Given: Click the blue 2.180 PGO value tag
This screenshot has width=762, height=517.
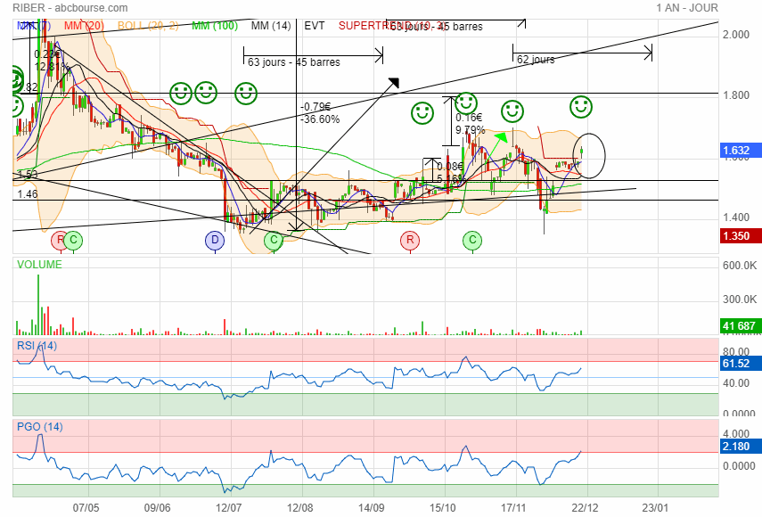Looking at the screenshot, I should pyautogui.click(x=741, y=447).
